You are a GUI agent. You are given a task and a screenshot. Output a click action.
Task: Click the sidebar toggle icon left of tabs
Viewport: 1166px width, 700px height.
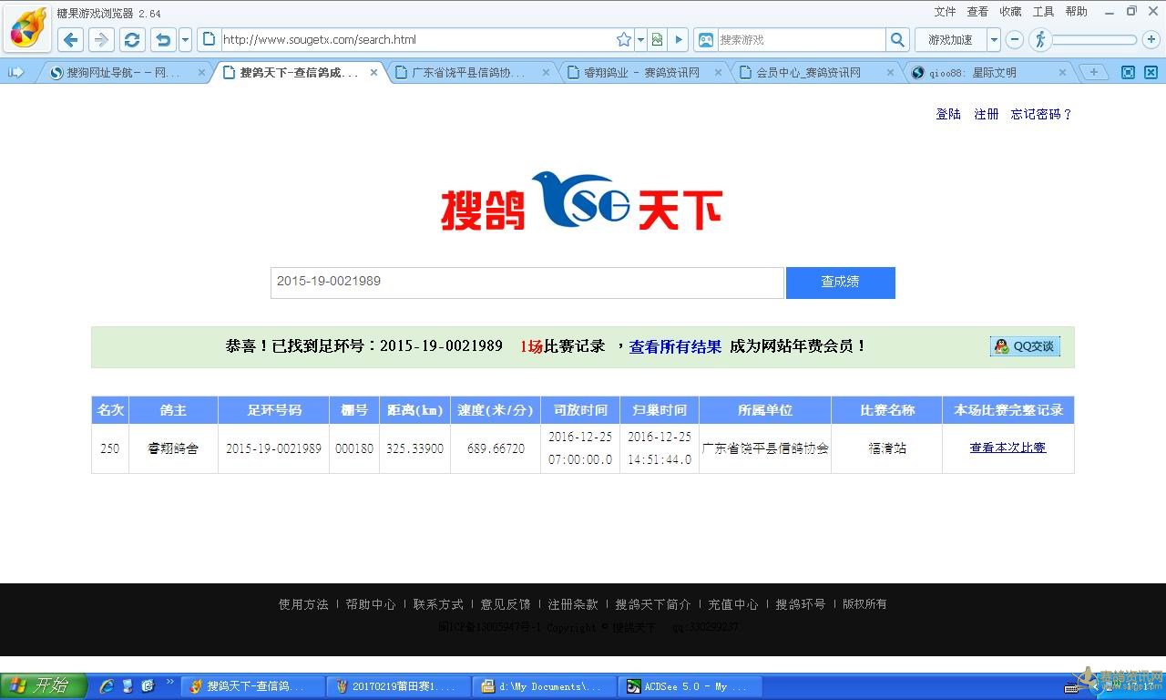pyautogui.click(x=15, y=72)
